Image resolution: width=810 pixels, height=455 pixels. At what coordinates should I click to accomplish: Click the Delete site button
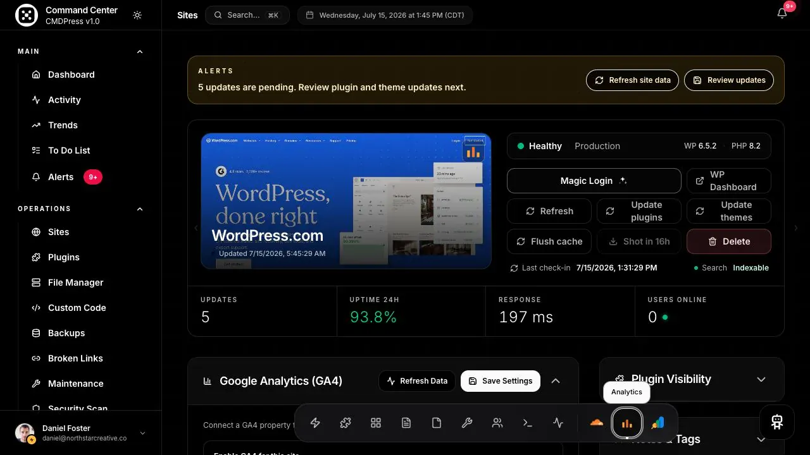729,241
